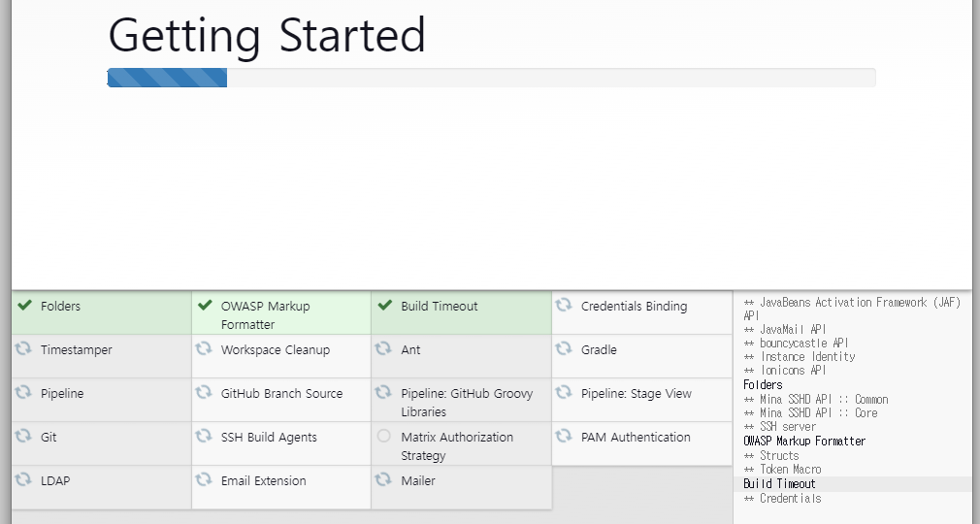Image resolution: width=980 pixels, height=524 pixels.
Task: Select the Matrix Authorization Strategy label
Action: point(457,446)
